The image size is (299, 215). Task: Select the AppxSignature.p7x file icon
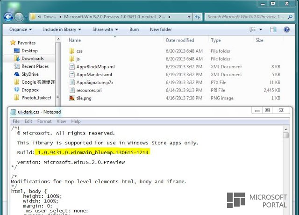72,82
